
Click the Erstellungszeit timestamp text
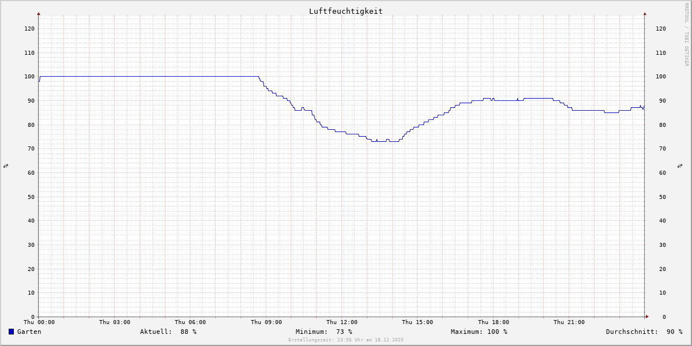[x=346, y=340]
